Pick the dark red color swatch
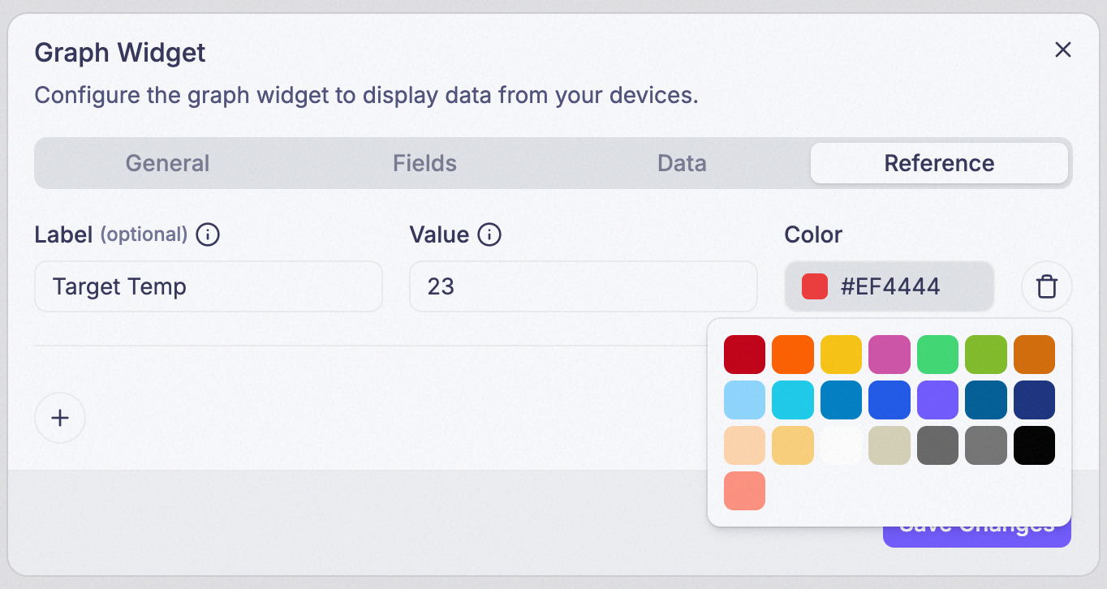This screenshot has width=1107, height=589. click(x=744, y=355)
